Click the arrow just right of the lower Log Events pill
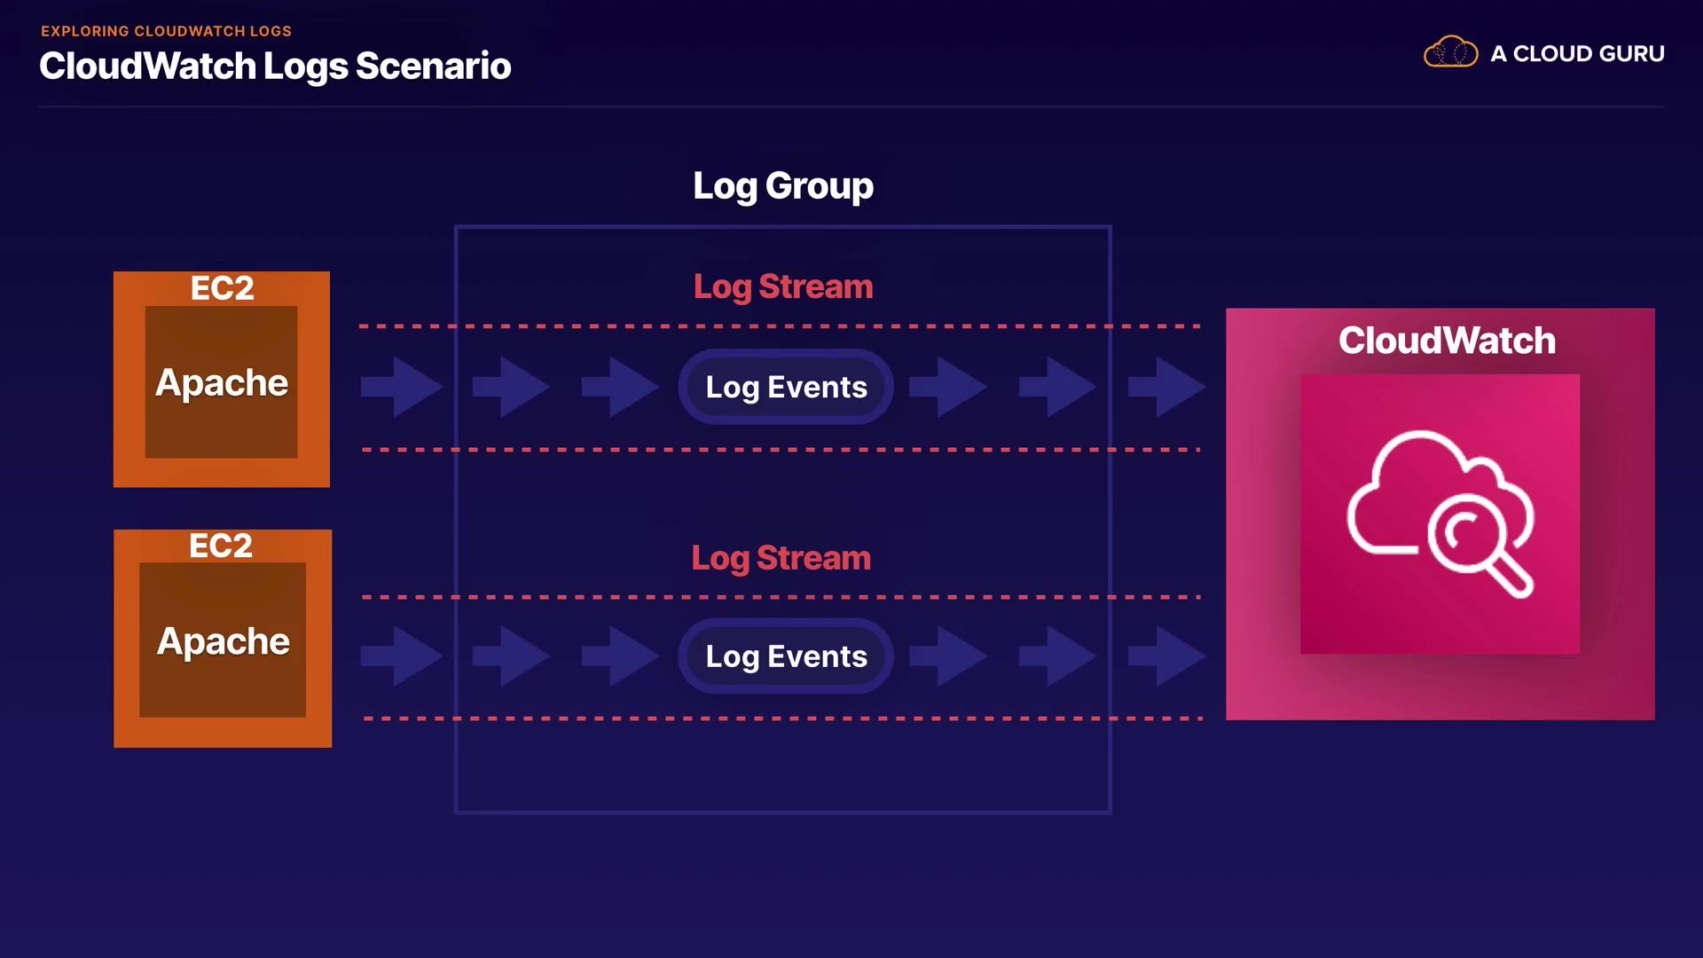The width and height of the screenshot is (1703, 958). point(948,656)
